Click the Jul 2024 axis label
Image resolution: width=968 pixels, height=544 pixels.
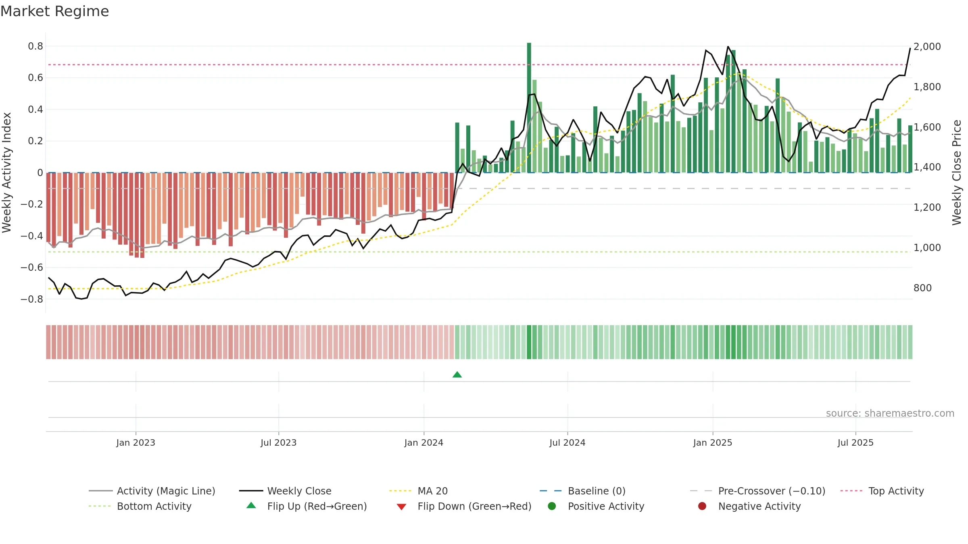click(x=567, y=442)
